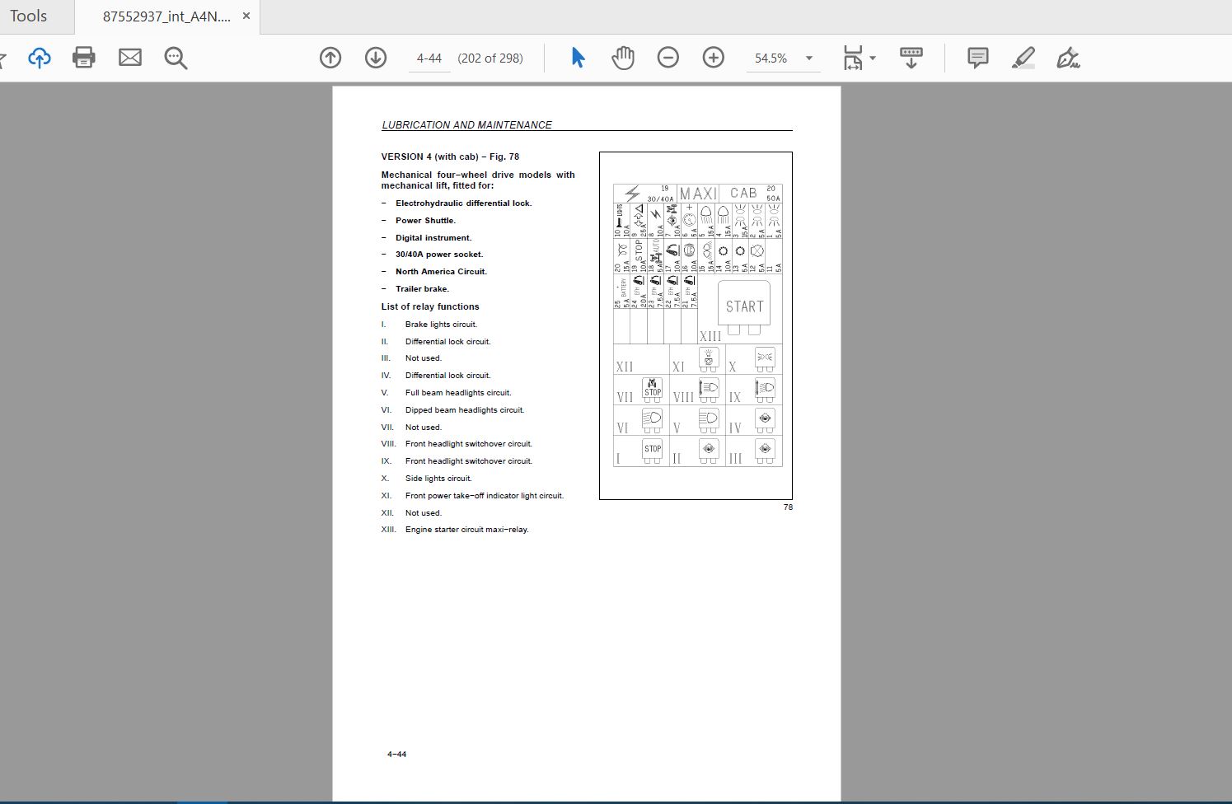
Task: Click the '30/40A power socket.' bullet text
Action: tap(439, 255)
